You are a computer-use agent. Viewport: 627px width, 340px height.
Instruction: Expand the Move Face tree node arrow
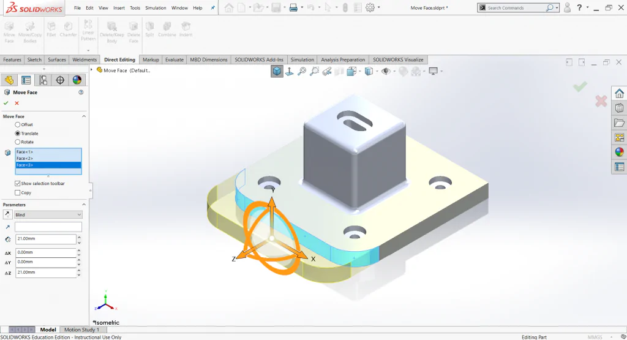[x=92, y=70]
